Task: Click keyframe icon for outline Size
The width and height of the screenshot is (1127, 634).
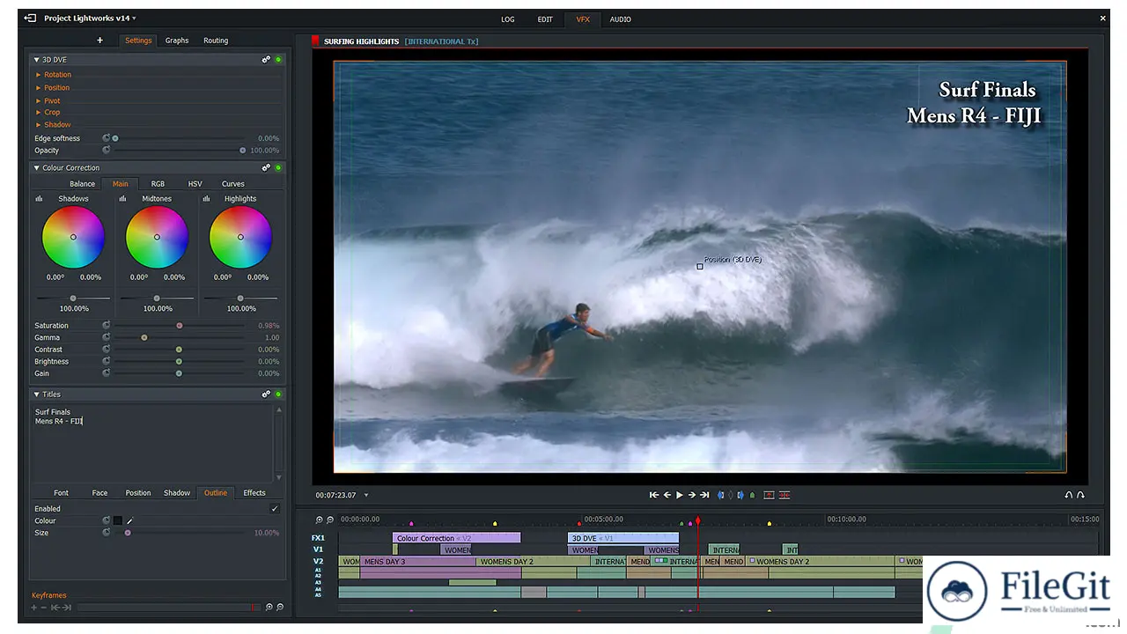Action: tap(107, 533)
